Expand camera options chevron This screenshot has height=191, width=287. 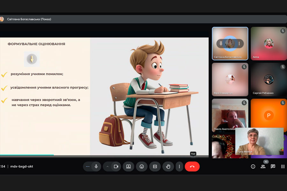108,166
